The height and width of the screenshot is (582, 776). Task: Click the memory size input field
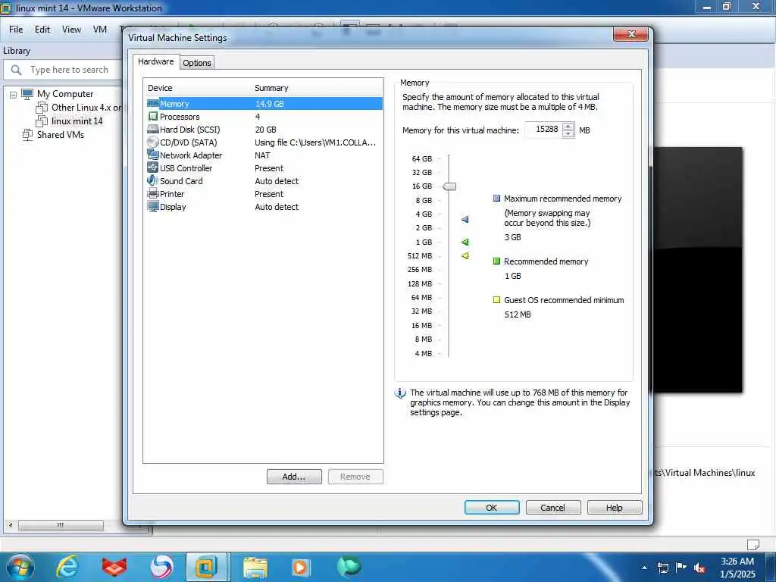[543, 130]
